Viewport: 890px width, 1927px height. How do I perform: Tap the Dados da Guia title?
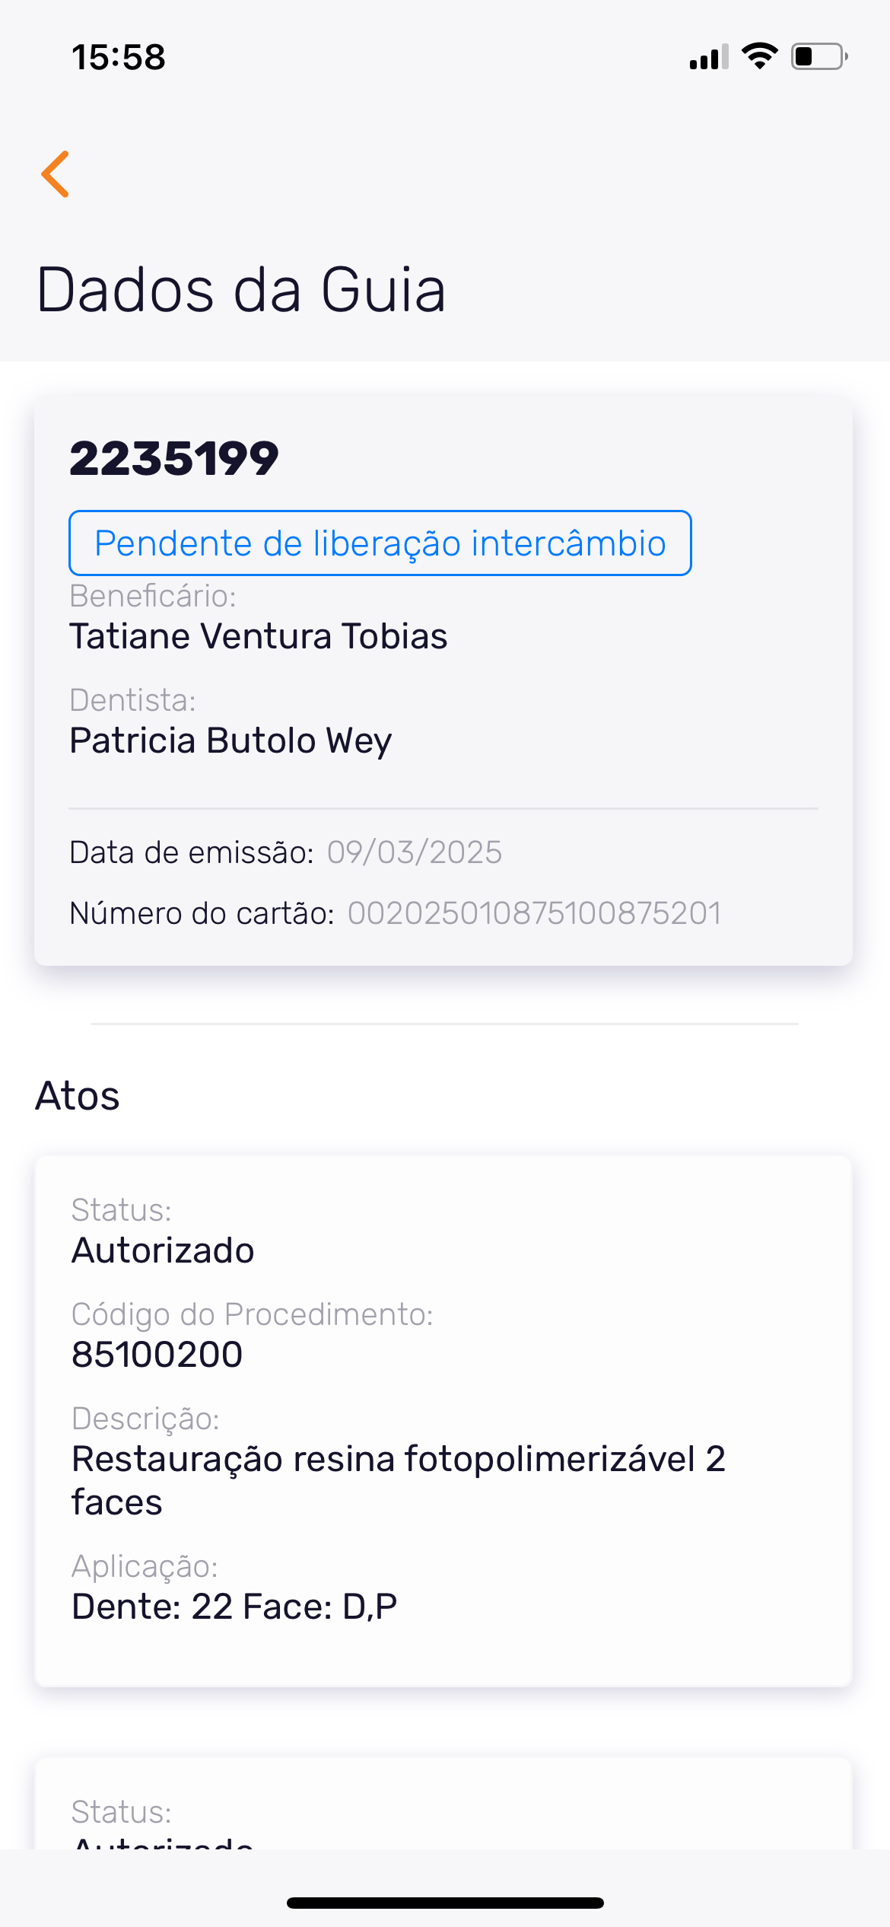tap(240, 290)
